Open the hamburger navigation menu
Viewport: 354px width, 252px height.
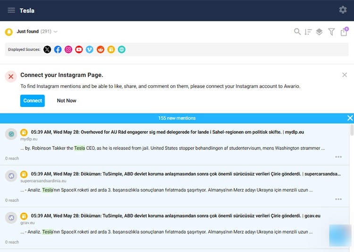(11, 10)
